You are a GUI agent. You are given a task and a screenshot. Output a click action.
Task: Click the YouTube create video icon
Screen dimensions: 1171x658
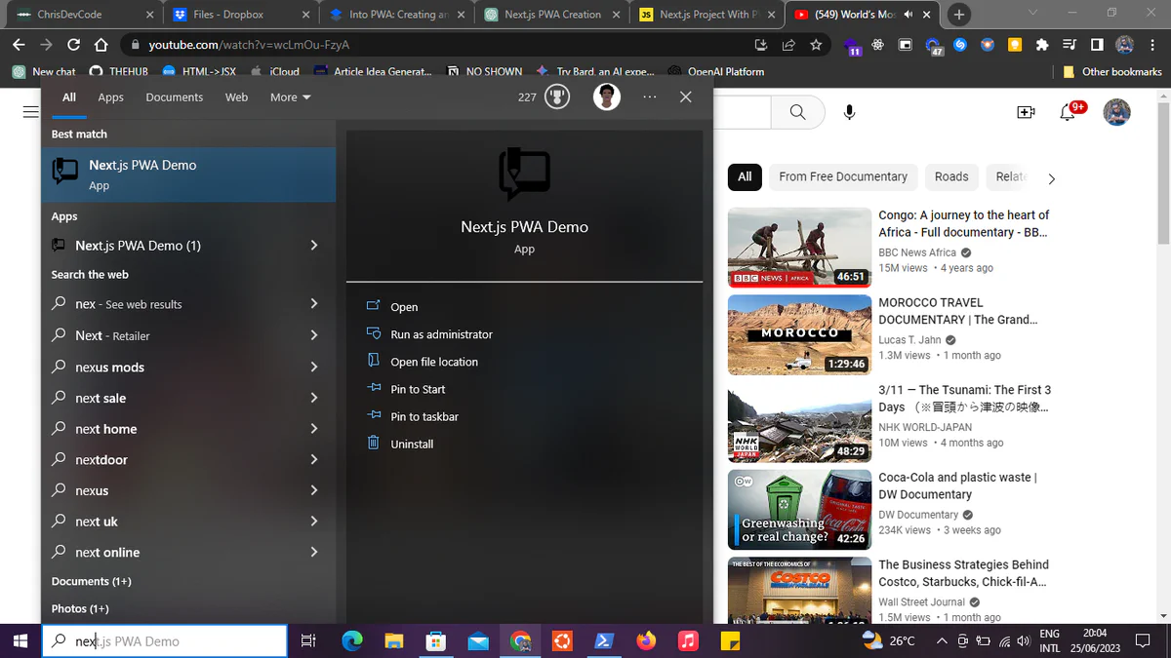[1026, 113]
